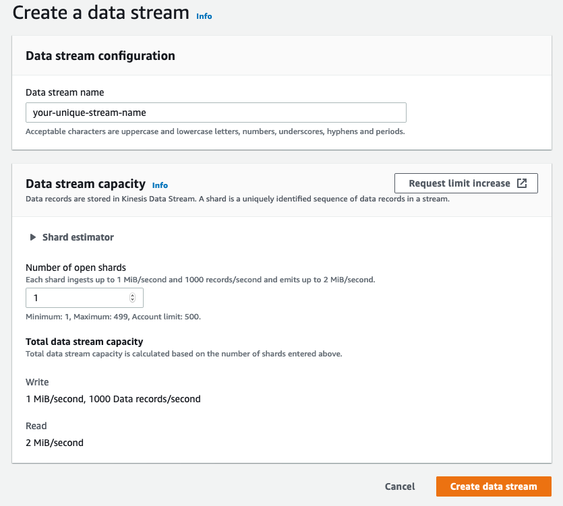Image resolution: width=563 pixels, height=506 pixels.
Task: Open the Info link beside Data stream capacity
Action: [160, 185]
